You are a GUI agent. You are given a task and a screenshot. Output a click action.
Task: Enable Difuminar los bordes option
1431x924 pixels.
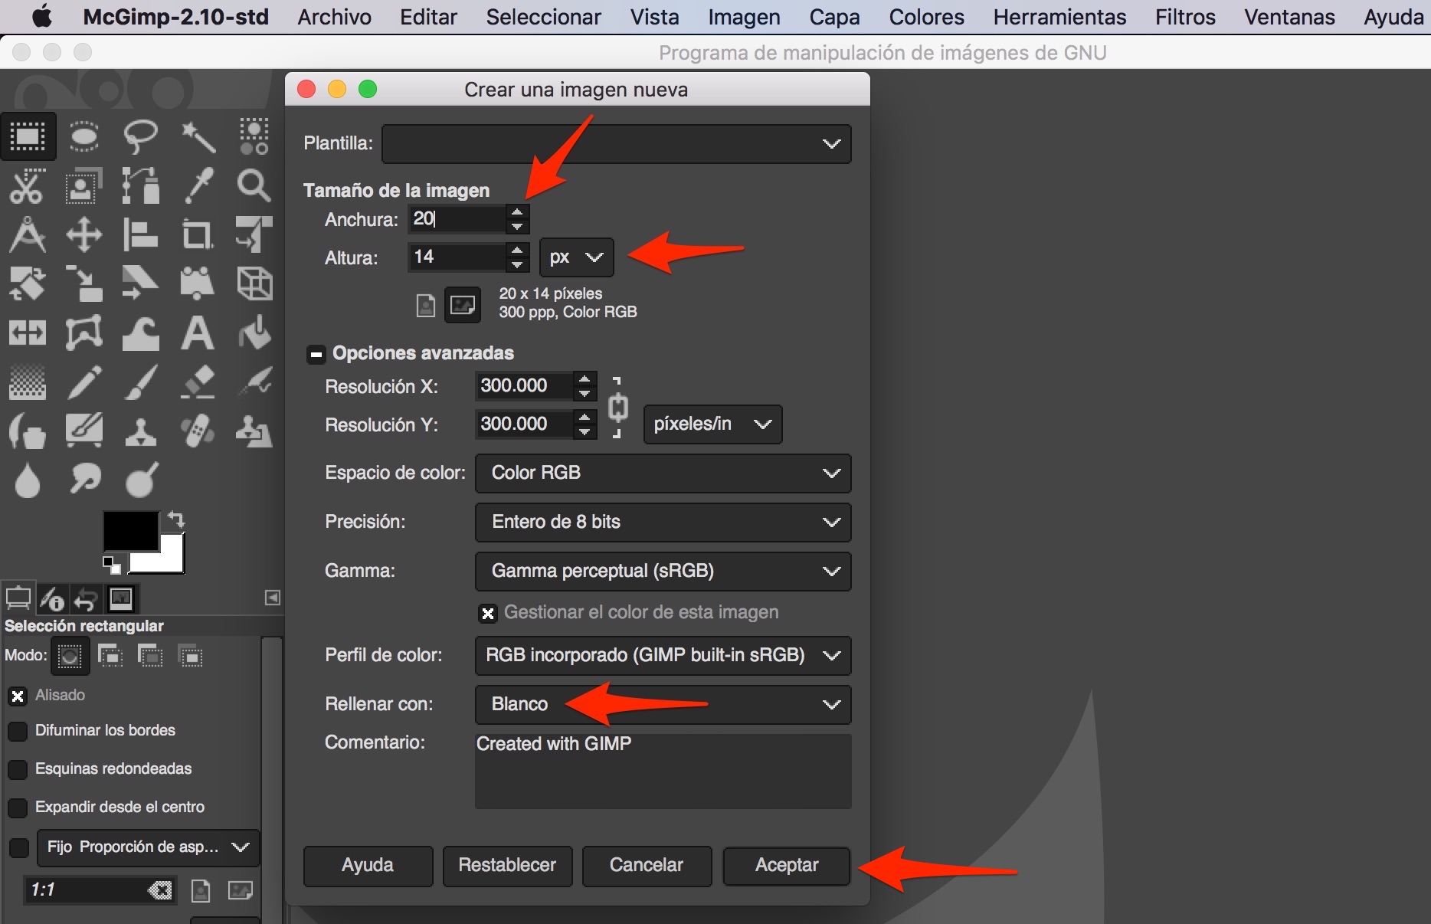click(18, 731)
